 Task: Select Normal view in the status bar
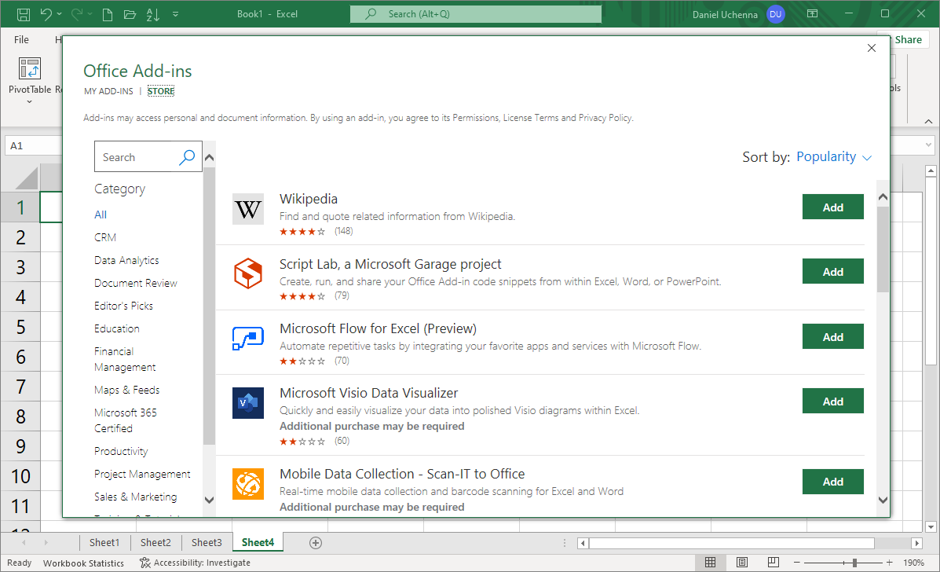(x=710, y=563)
